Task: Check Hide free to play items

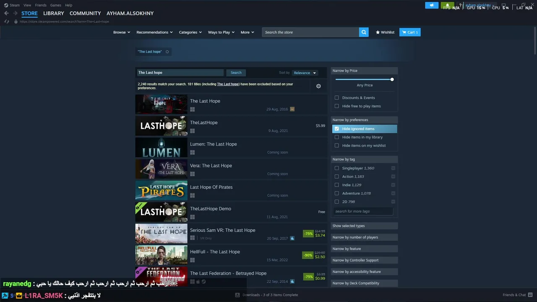Action: pos(336,106)
